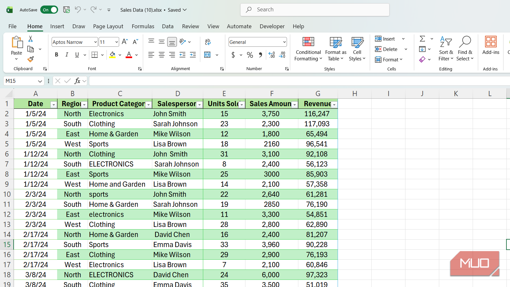Click the AutoSum sigma icon
Screen dimensions: 510x287
pyautogui.click(x=422, y=39)
